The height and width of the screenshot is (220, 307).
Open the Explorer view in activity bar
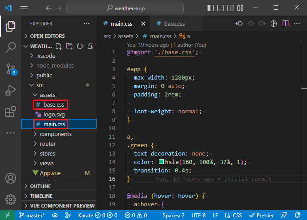click(x=10, y=26)
